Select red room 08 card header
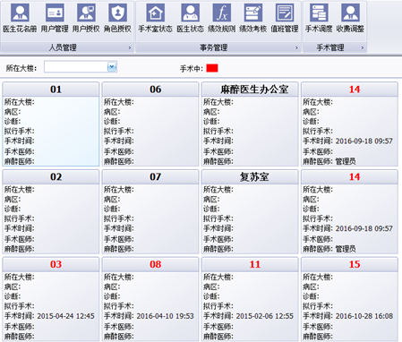 (x=150, y=264)
